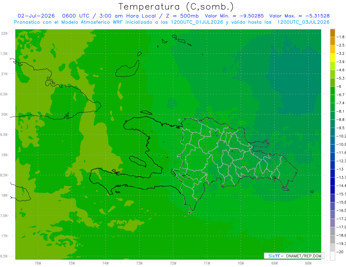This screenshot has width=346, height=267.
Task: Click the "-20" legend value
Action: point(340,252)
